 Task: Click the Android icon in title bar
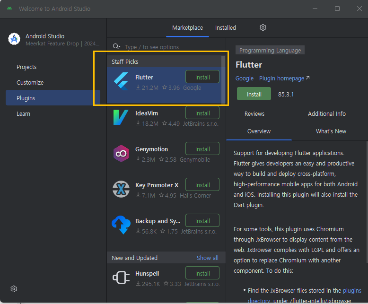(x=9, y=9)
